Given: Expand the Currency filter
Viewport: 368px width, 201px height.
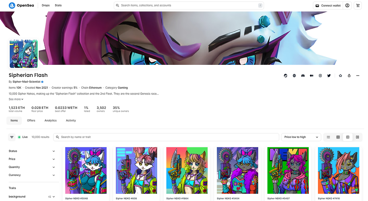Looking at the screenshot, I should [32, 175].
